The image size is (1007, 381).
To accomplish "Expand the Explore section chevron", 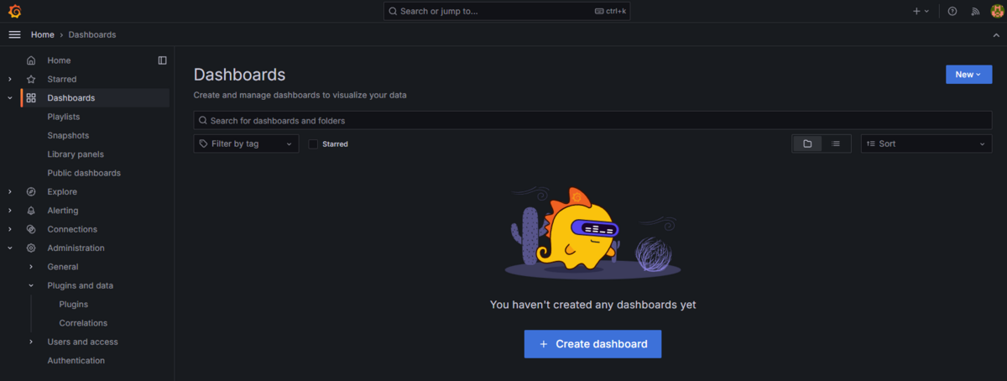I will 10,191.
